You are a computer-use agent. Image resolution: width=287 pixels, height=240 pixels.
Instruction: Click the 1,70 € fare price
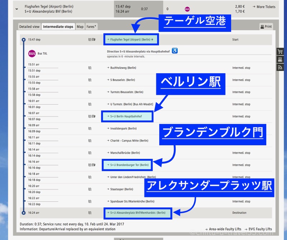click(x=240, y=11)
